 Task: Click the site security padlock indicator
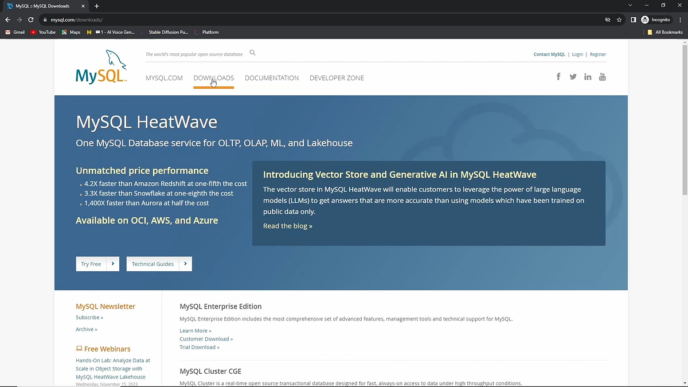(45, 19)
